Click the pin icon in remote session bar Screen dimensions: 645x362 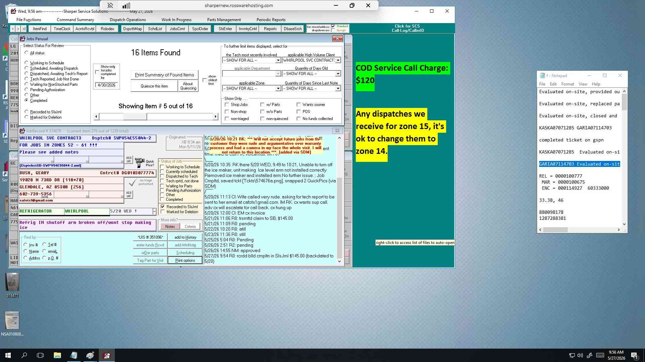[x=110, y=5]
